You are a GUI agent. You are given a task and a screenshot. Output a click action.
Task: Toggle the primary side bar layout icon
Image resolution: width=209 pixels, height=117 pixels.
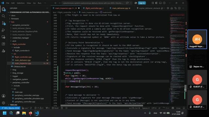tap(157, 3)
